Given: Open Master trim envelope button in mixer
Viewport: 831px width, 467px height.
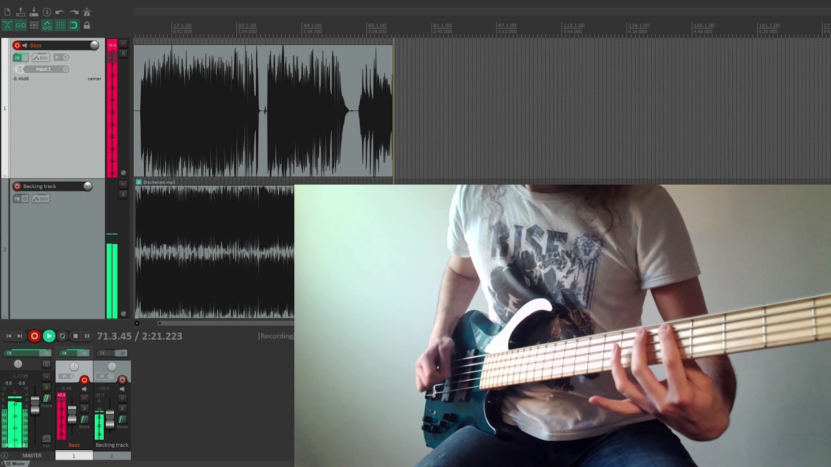Looking at the screenshot, I should point(47,438).
